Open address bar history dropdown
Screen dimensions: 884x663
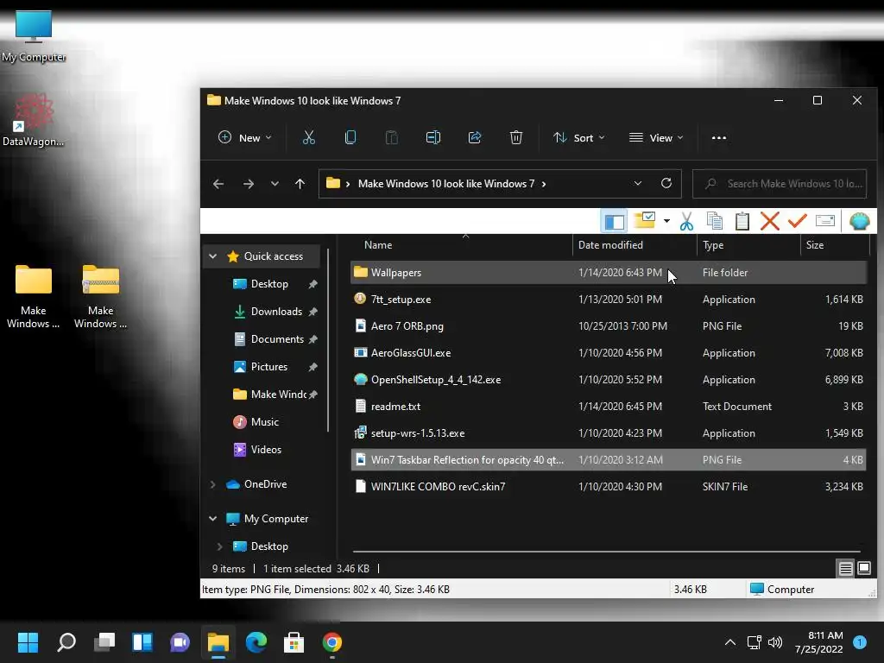click(638, 183)
